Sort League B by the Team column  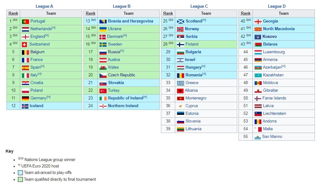coord(129,13)
